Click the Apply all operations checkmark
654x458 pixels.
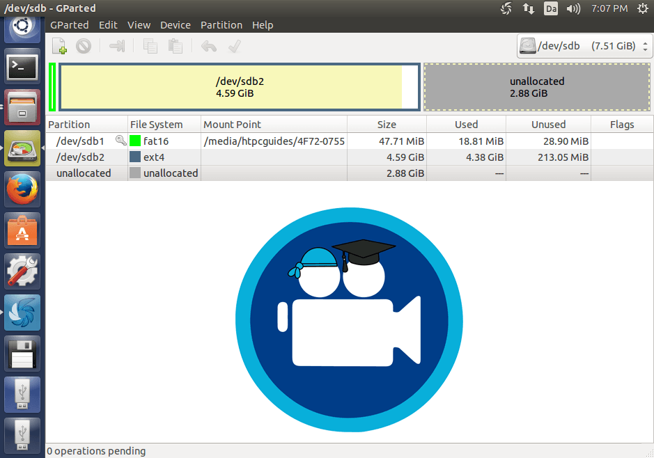pyautogui.click(x=235, y=47)
